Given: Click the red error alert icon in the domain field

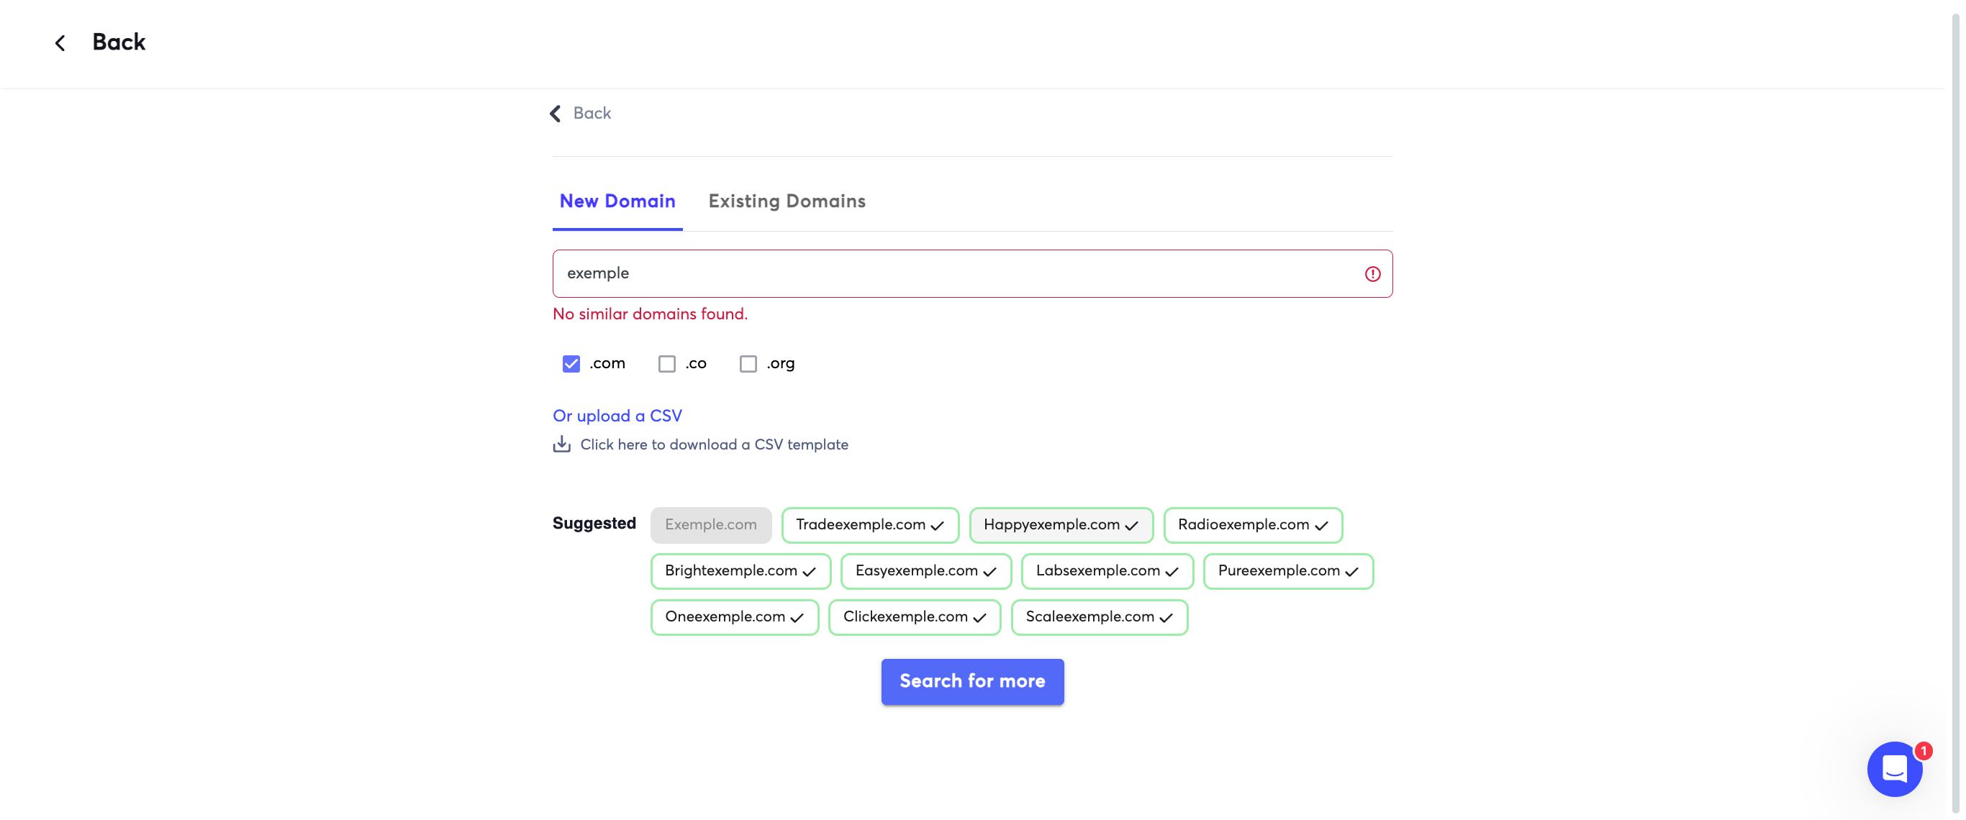Looking at the screenshot, I should pos(1372,274).
